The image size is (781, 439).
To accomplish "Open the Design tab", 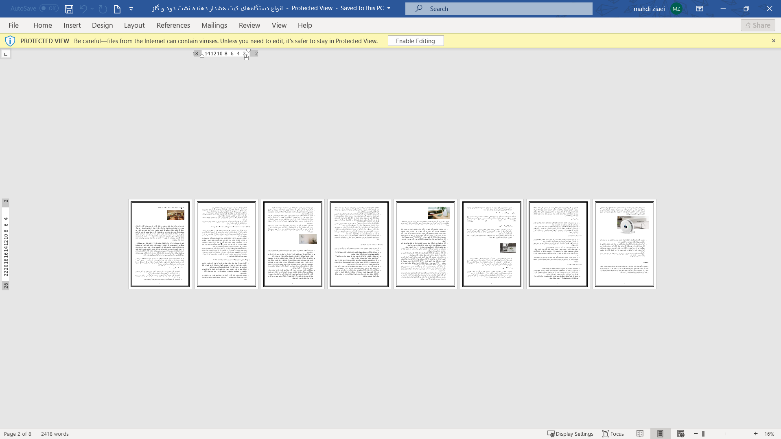I will tap(103, 25).
